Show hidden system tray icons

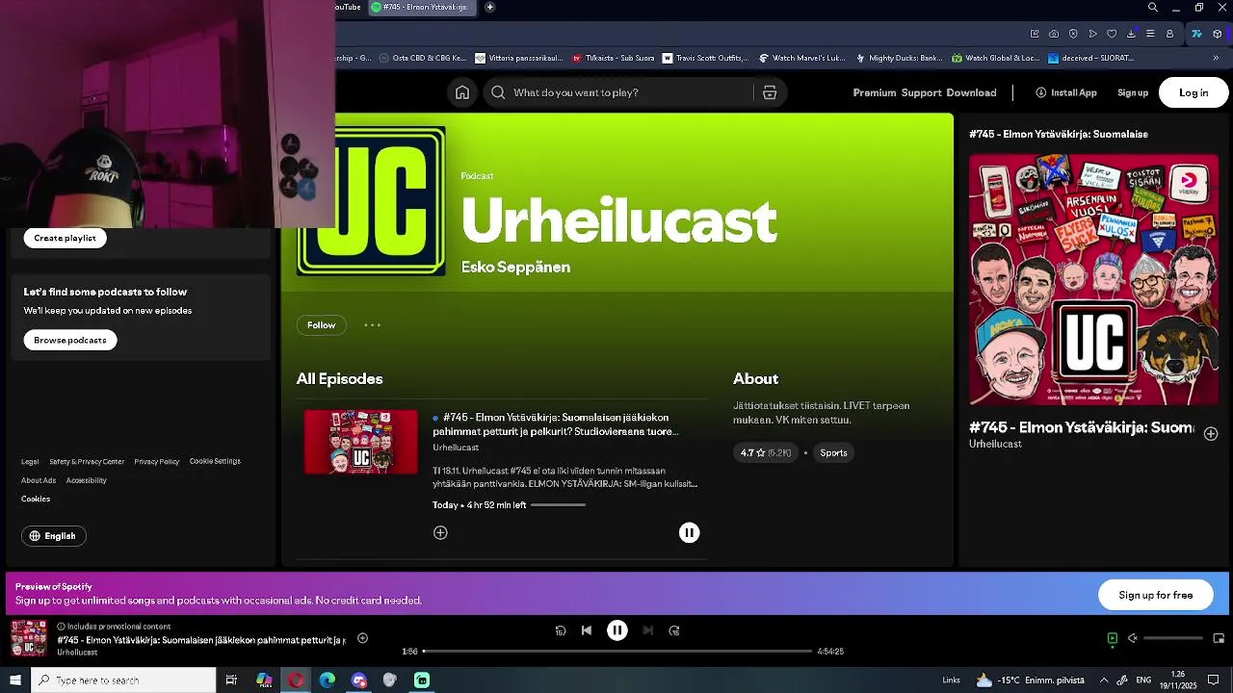pyautogui.click(x=1104, y=680)
